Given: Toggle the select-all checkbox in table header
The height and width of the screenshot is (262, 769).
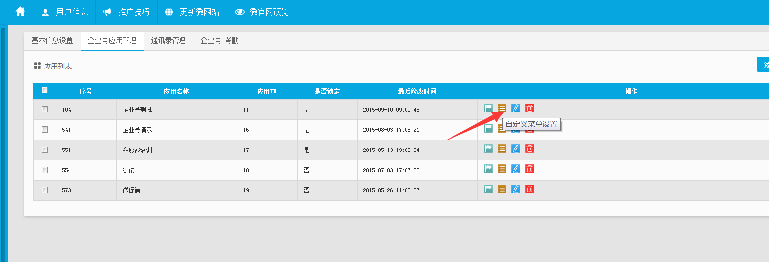Looking at the screenshot, I should (x=45, y=90).
